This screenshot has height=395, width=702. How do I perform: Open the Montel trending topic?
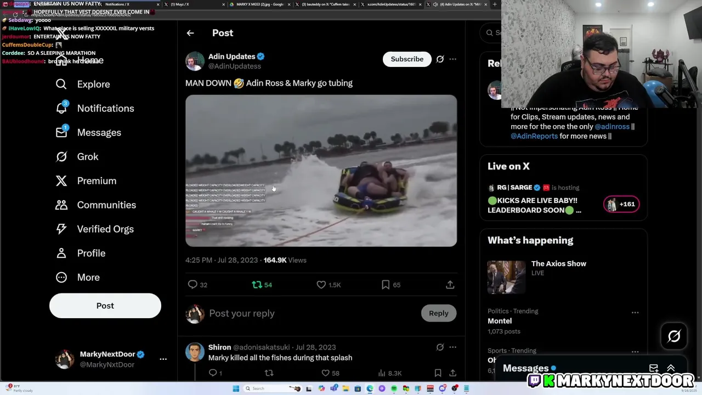(500, 321)
